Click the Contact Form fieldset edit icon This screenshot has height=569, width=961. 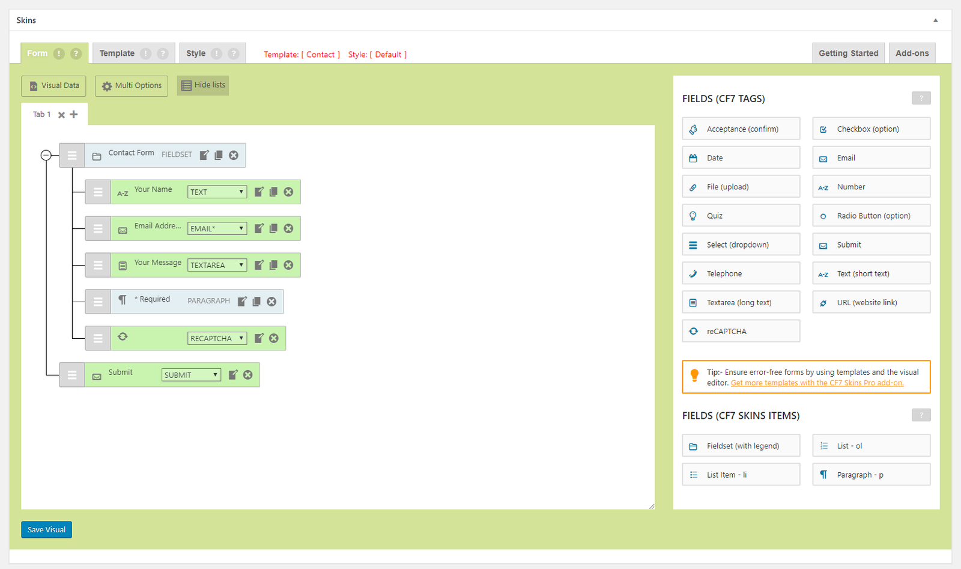(x=204, y=155)
